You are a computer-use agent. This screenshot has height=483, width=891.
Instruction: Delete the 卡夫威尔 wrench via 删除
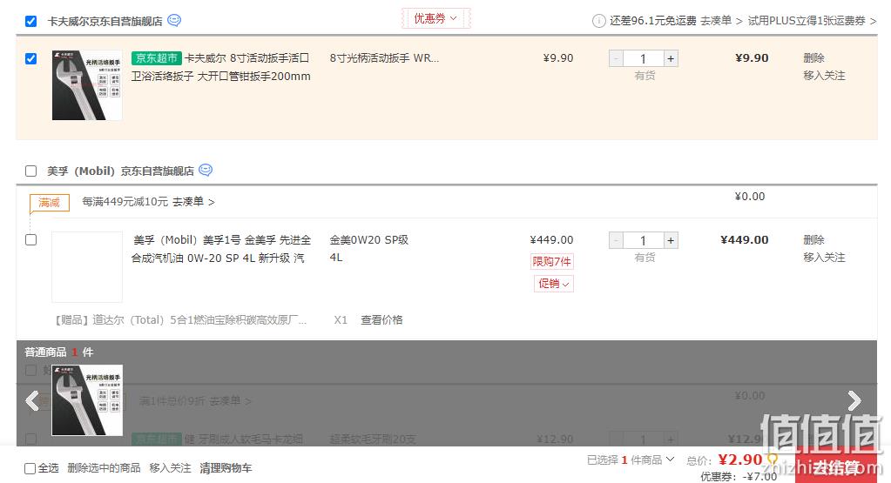click(813, 58)
